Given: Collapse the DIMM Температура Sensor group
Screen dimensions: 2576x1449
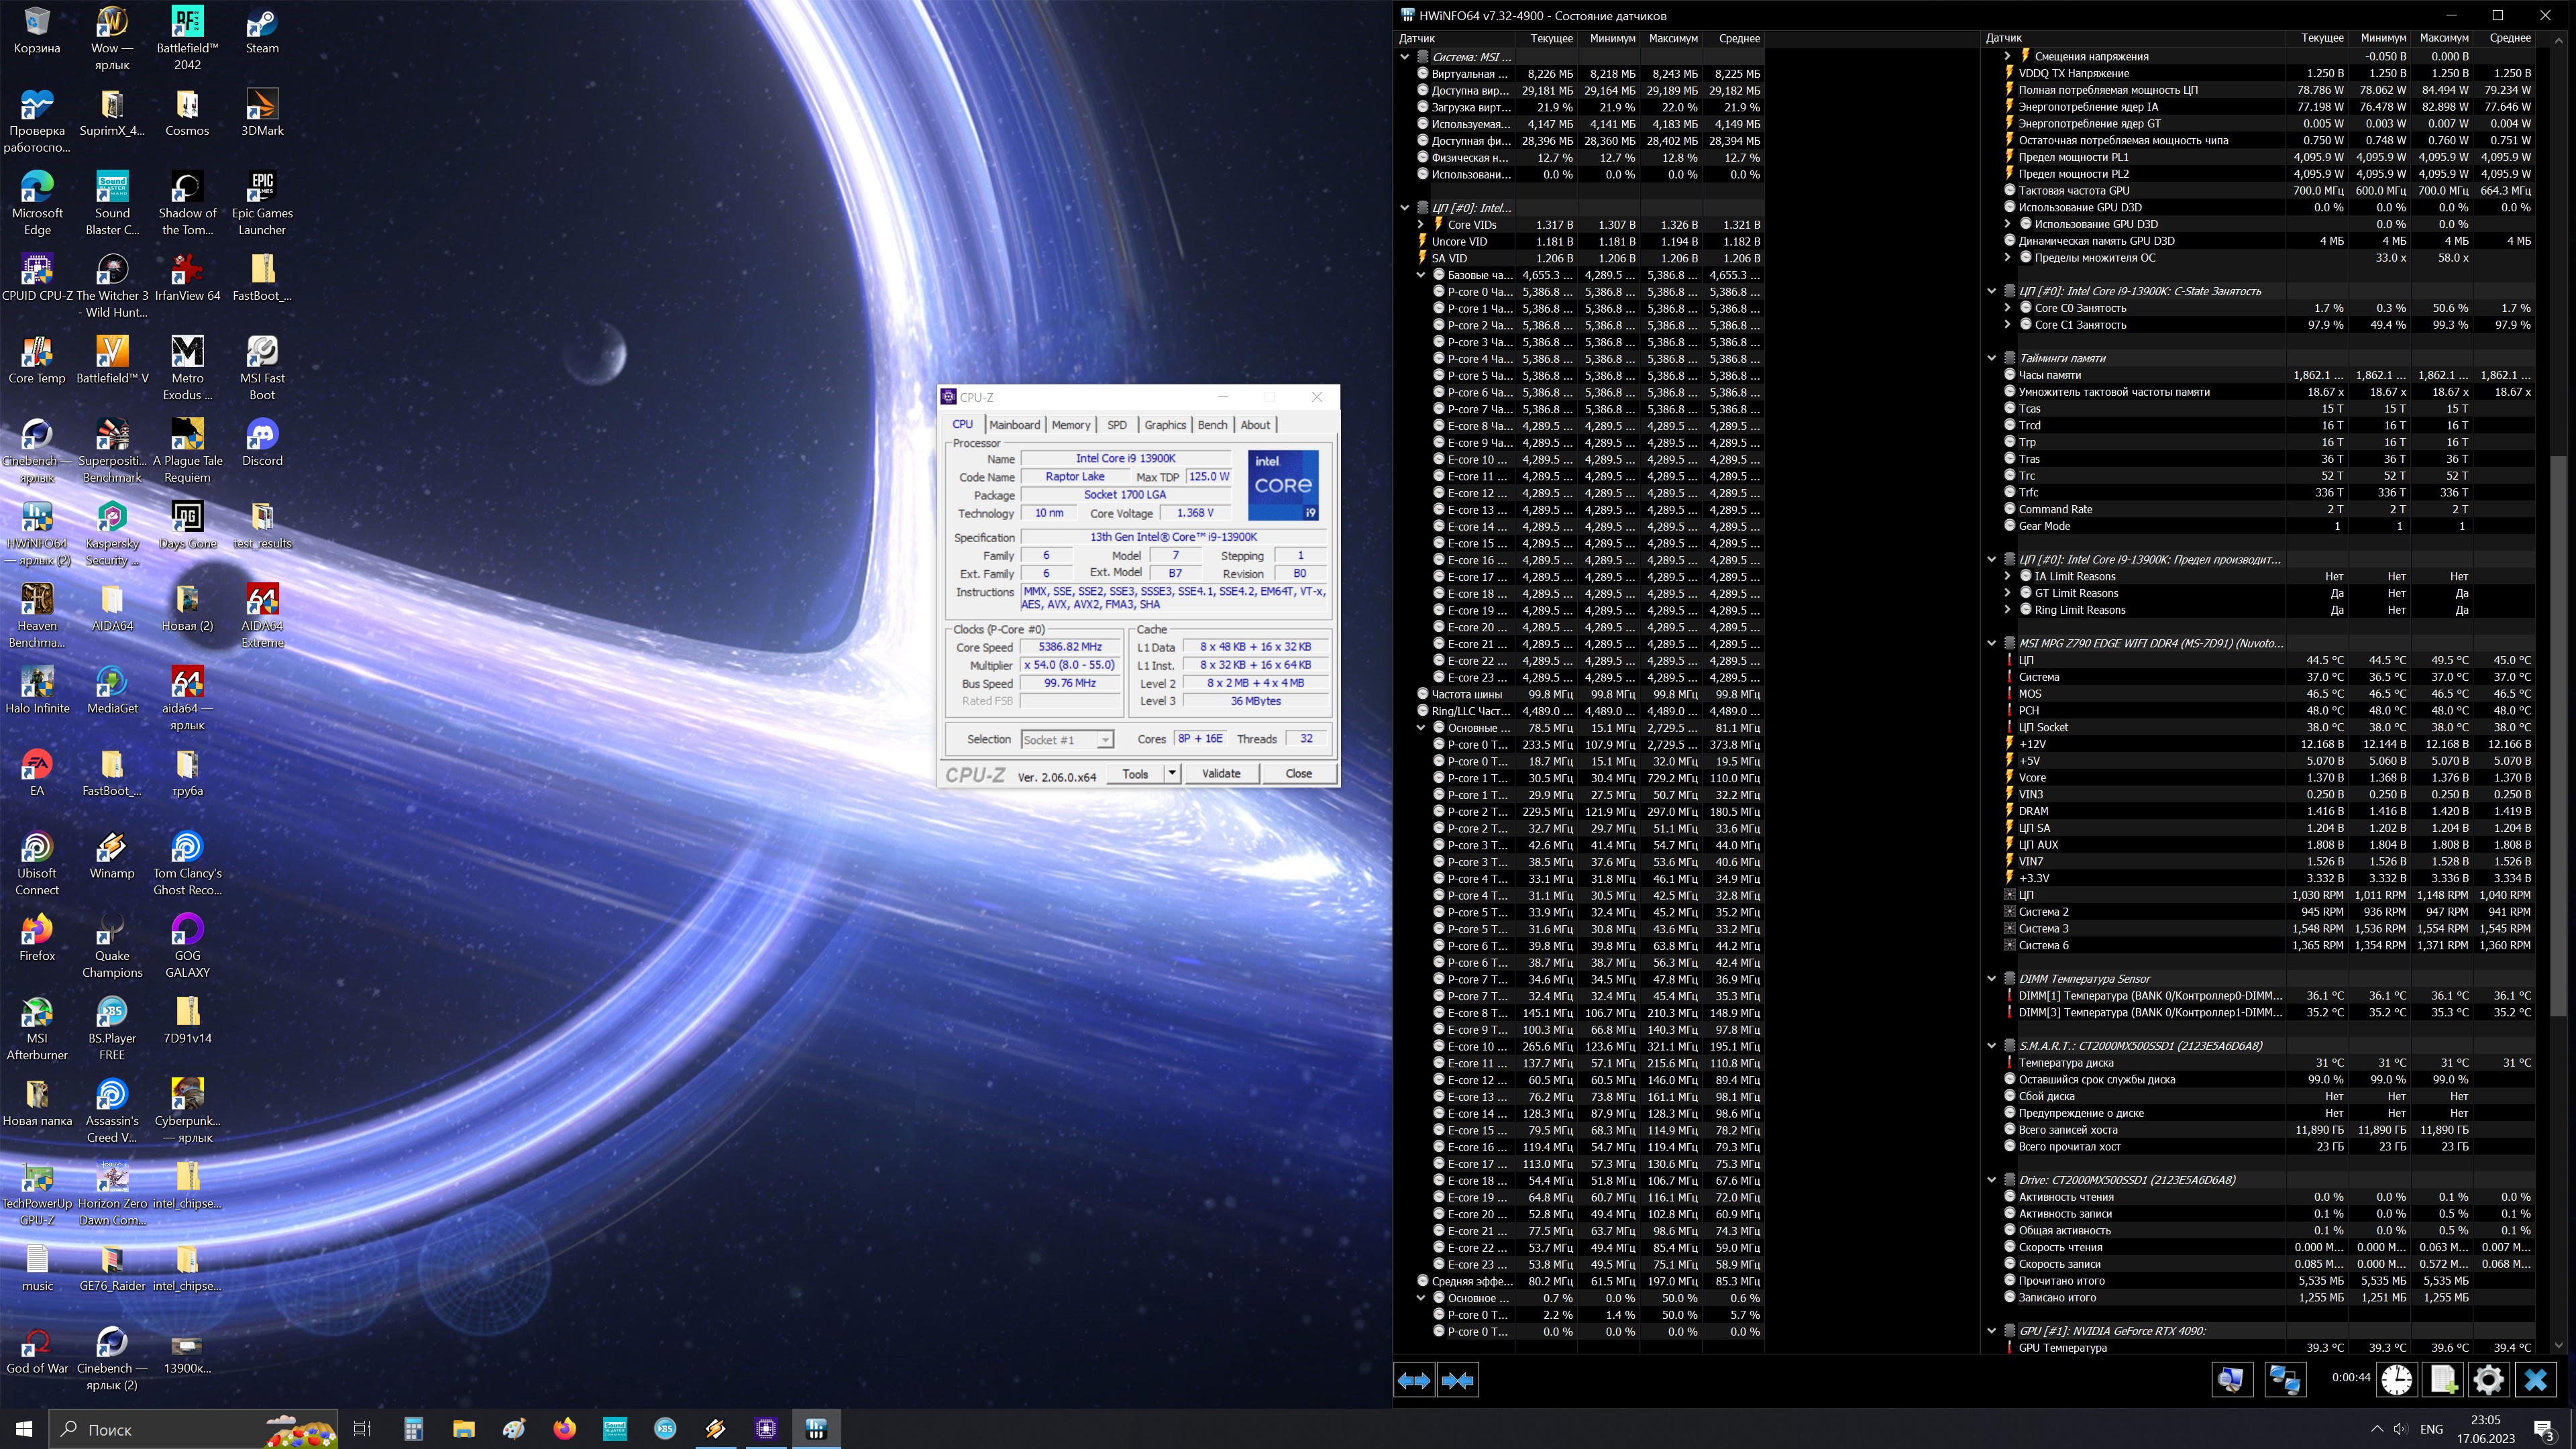Looking at the screenshot, I should 1991,979.
